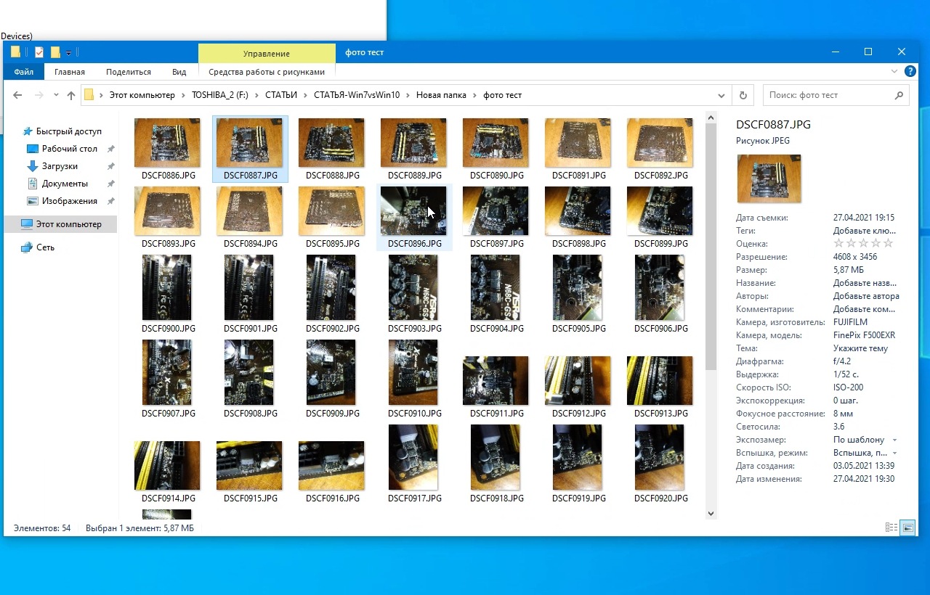Click the camera model value FinePix F500EXR

pyautogui.click(x=864, y=335)
